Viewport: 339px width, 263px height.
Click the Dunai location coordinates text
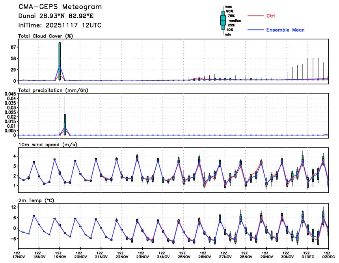point(56,16)
